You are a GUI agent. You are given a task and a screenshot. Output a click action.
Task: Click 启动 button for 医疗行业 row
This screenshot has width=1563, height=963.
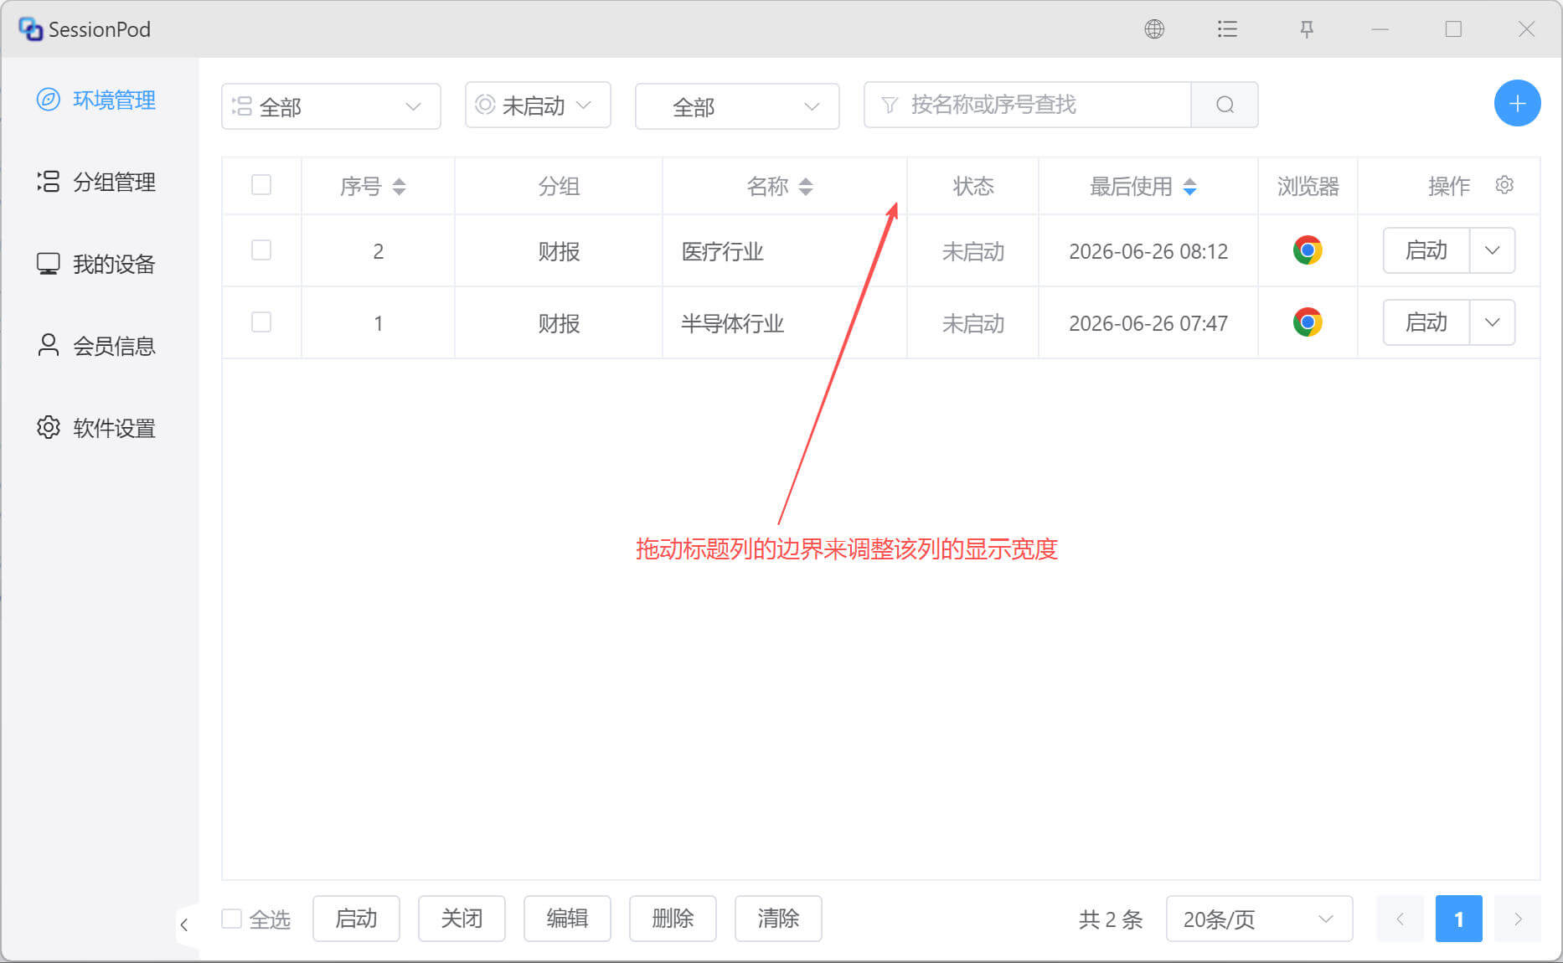[x=1426, y=250]
